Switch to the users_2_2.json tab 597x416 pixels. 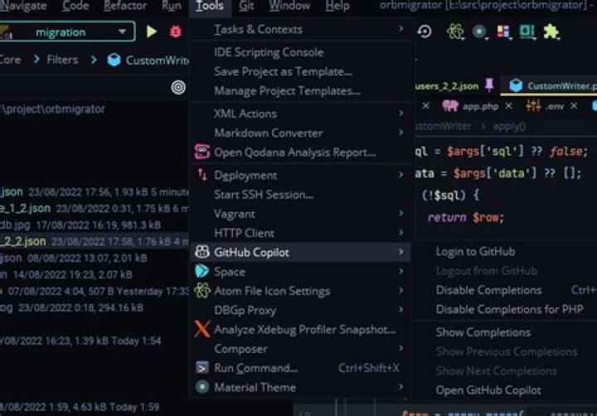447,86
